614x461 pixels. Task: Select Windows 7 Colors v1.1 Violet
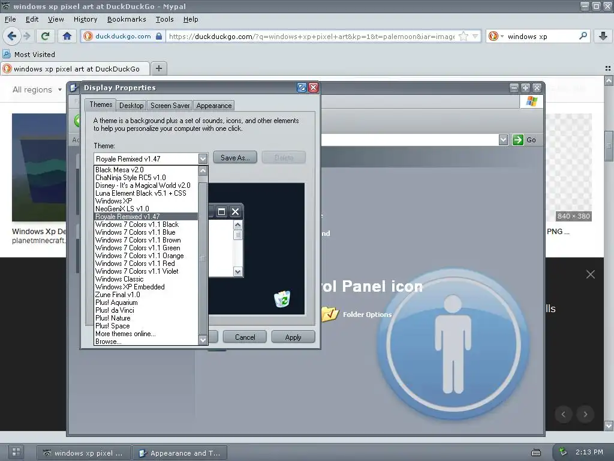[146, 271]
